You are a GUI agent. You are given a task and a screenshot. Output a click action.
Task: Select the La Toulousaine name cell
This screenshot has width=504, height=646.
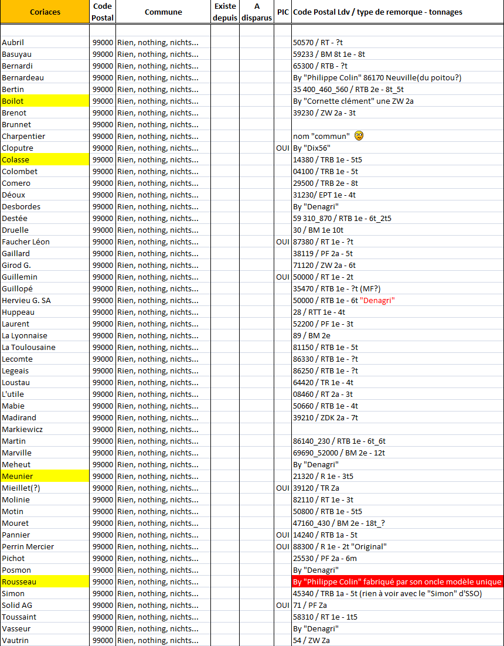coord(45,347)
